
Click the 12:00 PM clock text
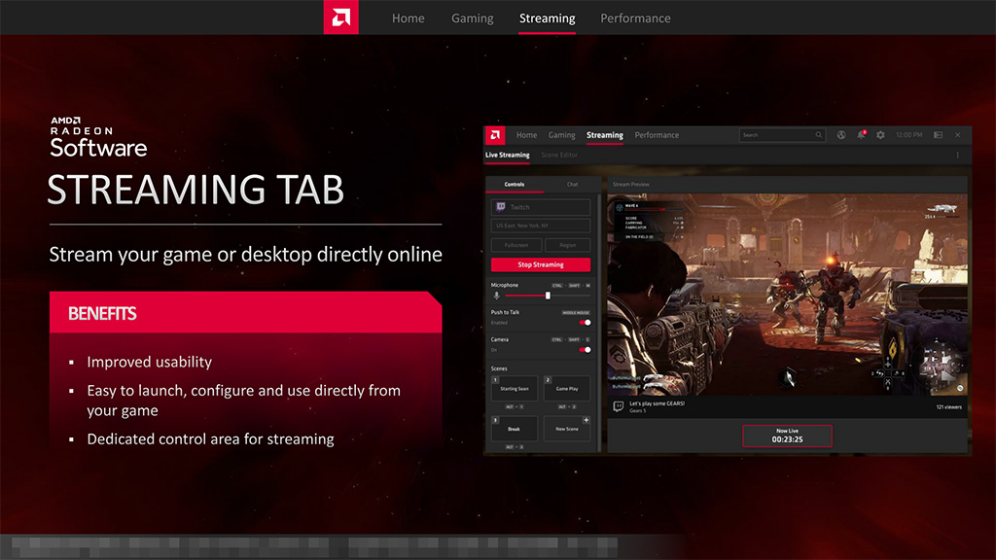click(908, 134)
